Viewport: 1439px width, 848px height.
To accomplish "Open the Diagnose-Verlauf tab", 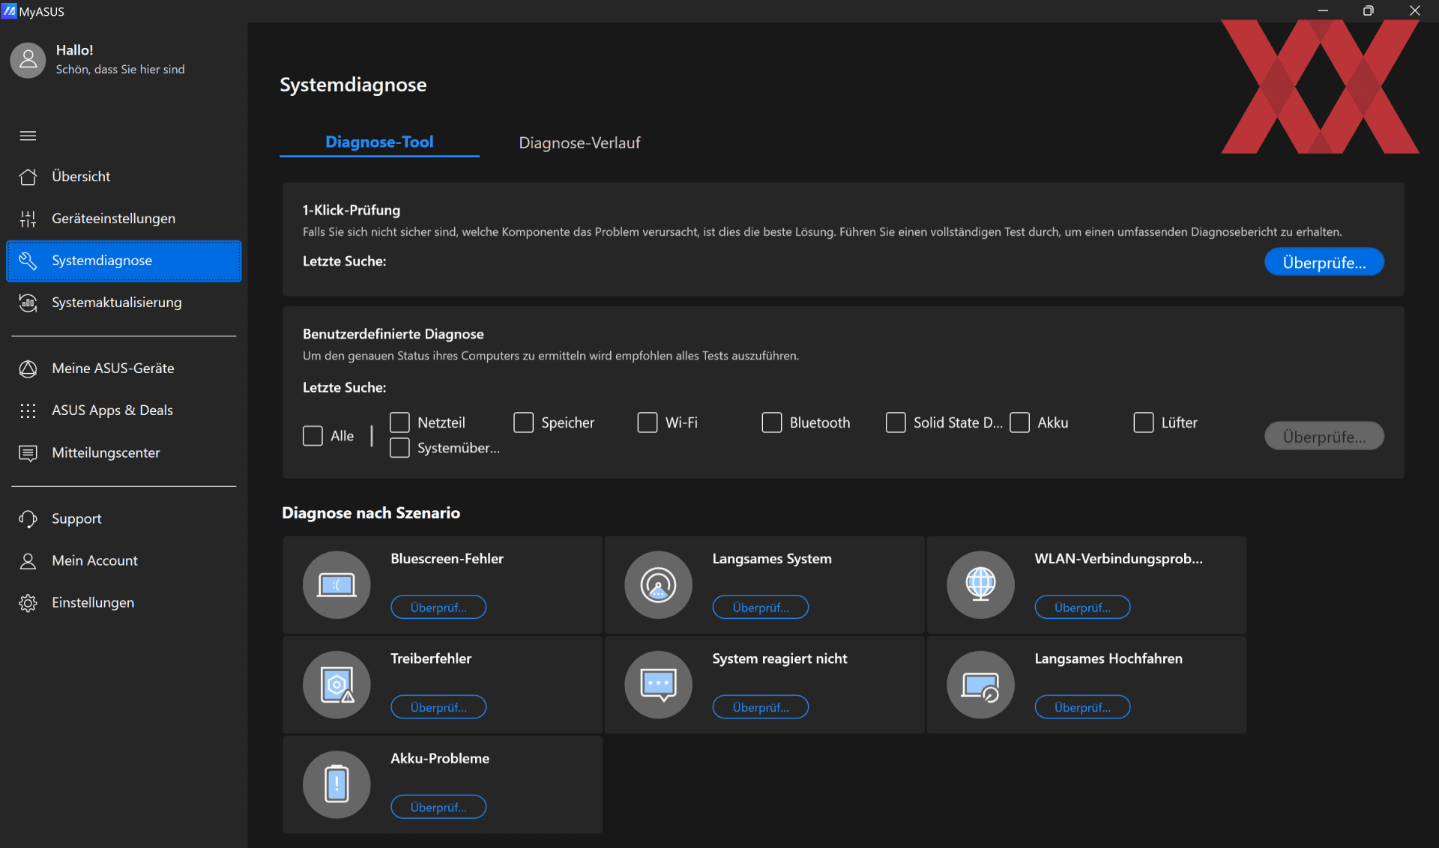I will click(579, 142).
